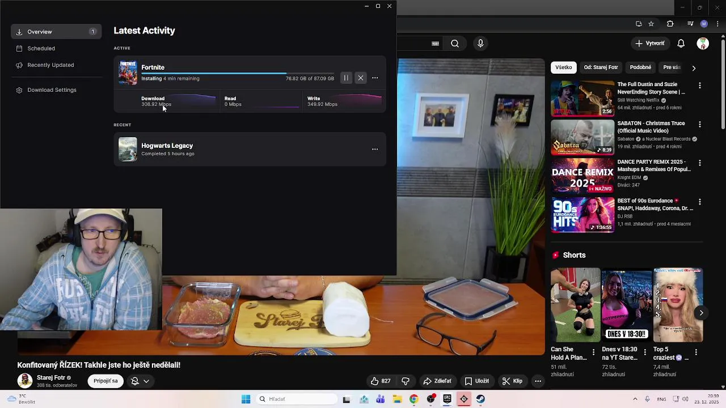Dislike the video

pos(406,381)
